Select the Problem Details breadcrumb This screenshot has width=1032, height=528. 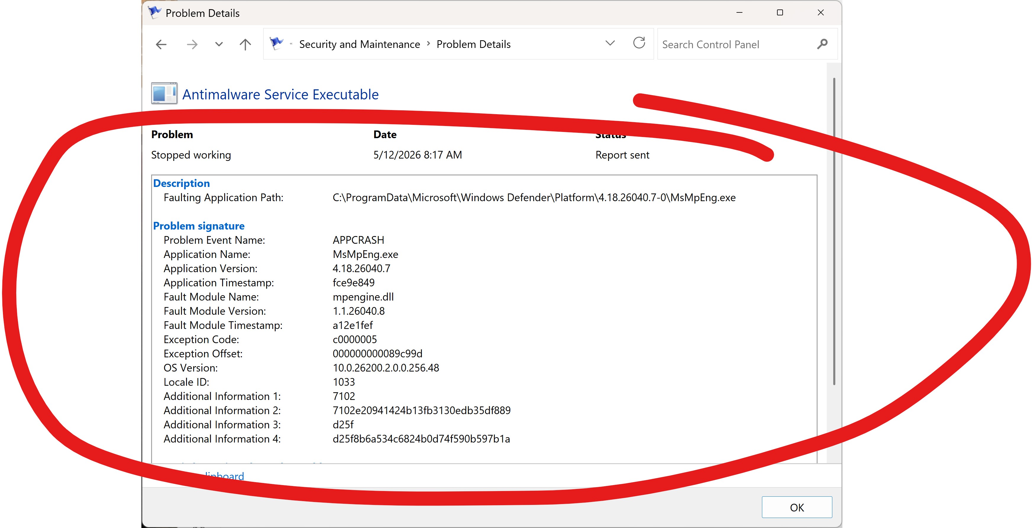[474, 44]
